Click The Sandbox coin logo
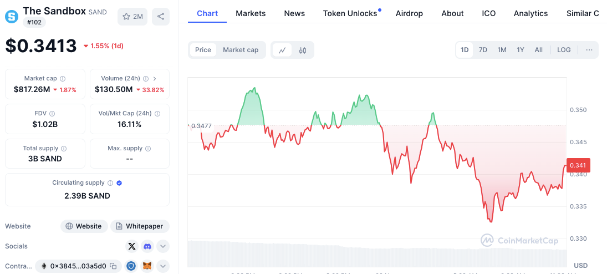The height and width of the screenshot is (274, 607). (x=11, y=16)
